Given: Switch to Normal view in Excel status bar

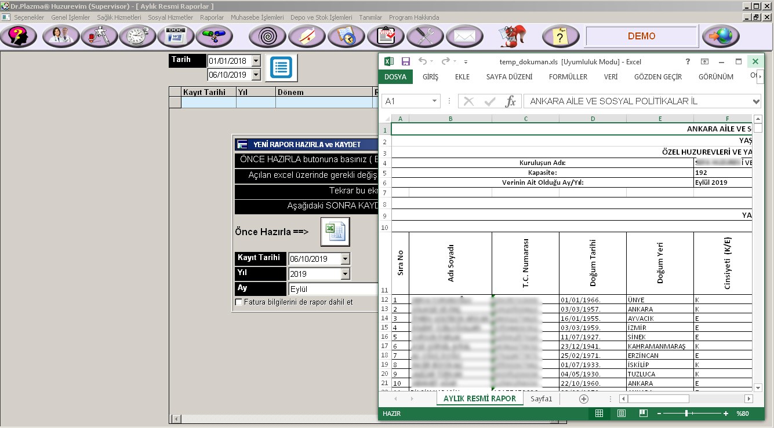Looking at the screenshot, I should point(599,414).
